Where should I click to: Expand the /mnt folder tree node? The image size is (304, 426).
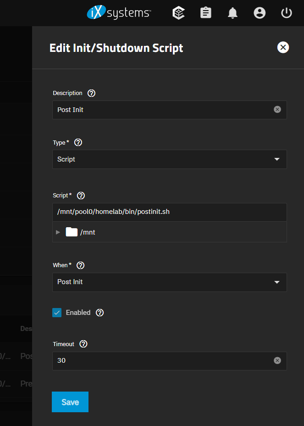pyautogui.click(x=58, y=232)
